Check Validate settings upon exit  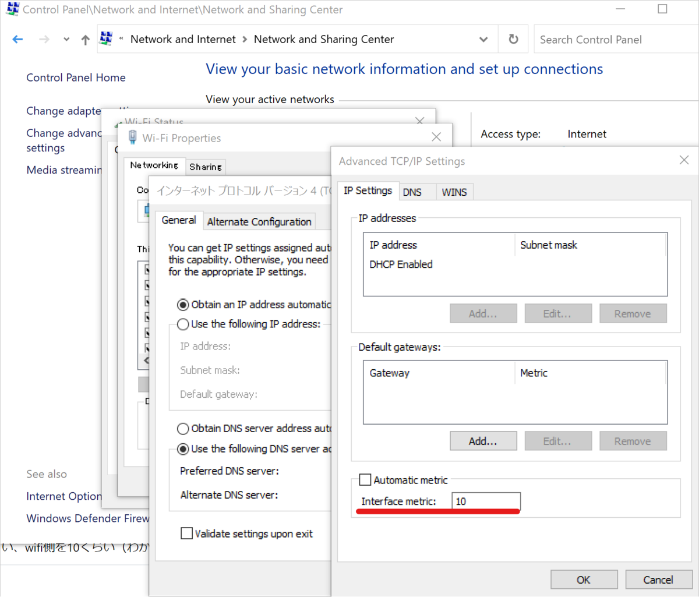pyautogui.click(x=186, y=534)
